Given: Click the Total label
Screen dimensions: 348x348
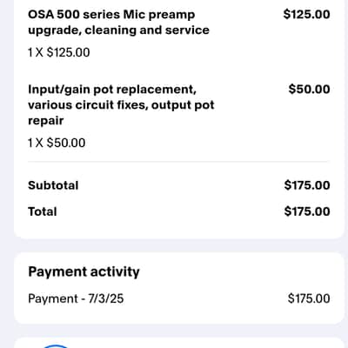Looking at the screenshot, I should click(43, 211).
